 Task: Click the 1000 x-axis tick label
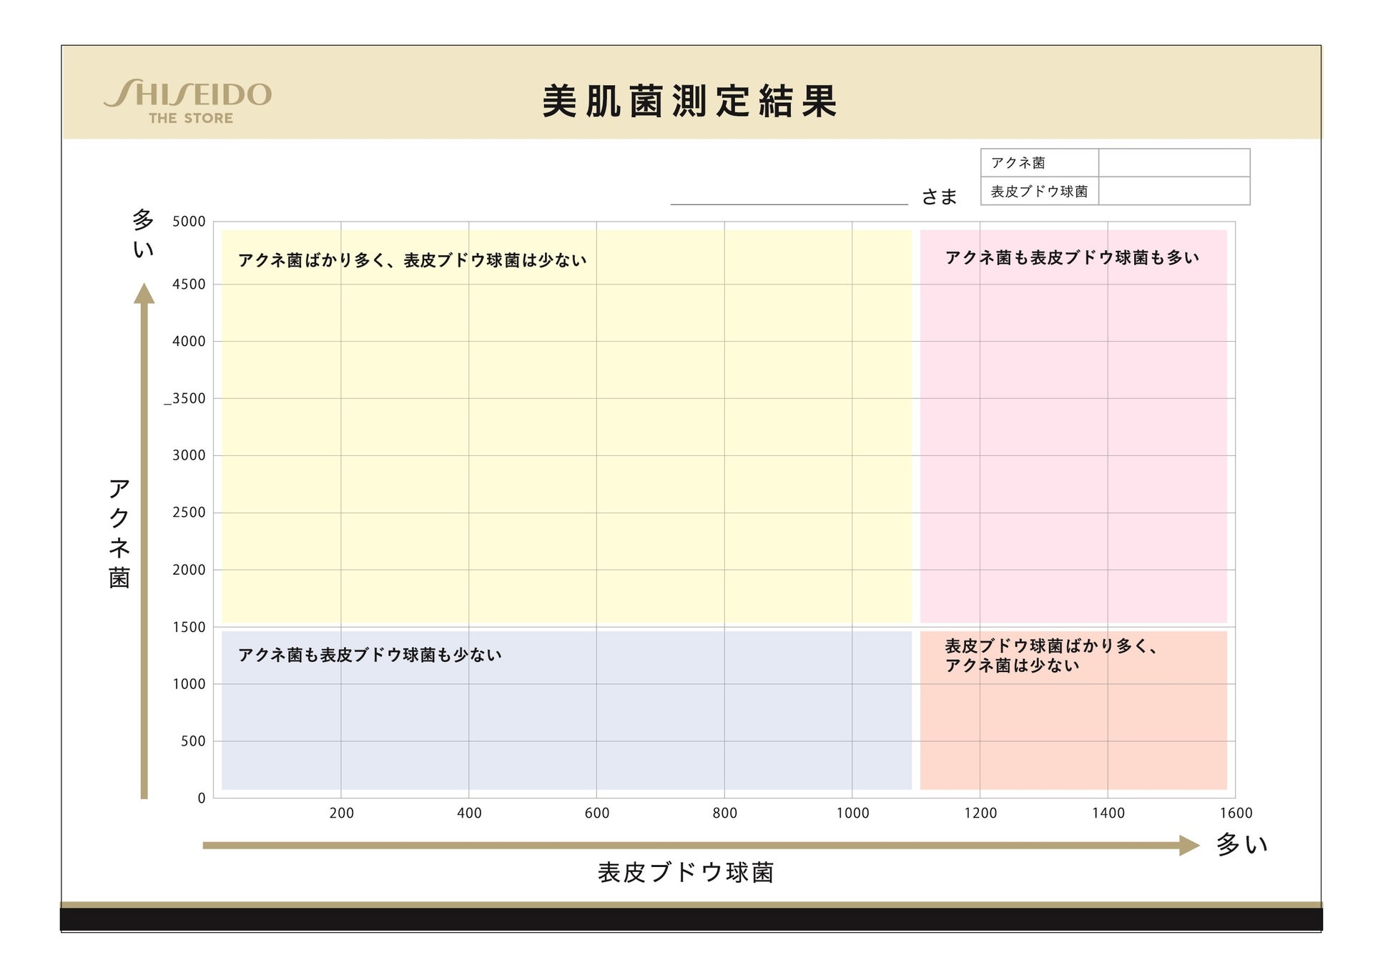tap(852, 813)
